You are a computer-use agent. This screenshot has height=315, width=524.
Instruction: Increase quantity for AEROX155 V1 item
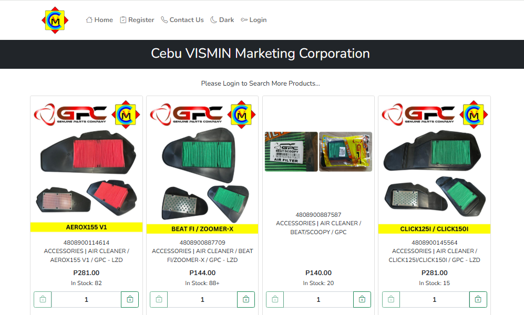(130, 299)
